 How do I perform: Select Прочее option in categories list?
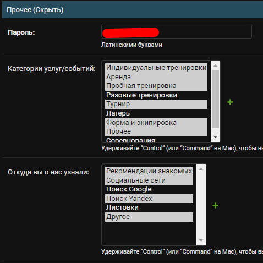click(x=156, y=131)
